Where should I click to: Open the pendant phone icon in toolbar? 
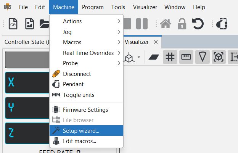click(x=222, y=24)
